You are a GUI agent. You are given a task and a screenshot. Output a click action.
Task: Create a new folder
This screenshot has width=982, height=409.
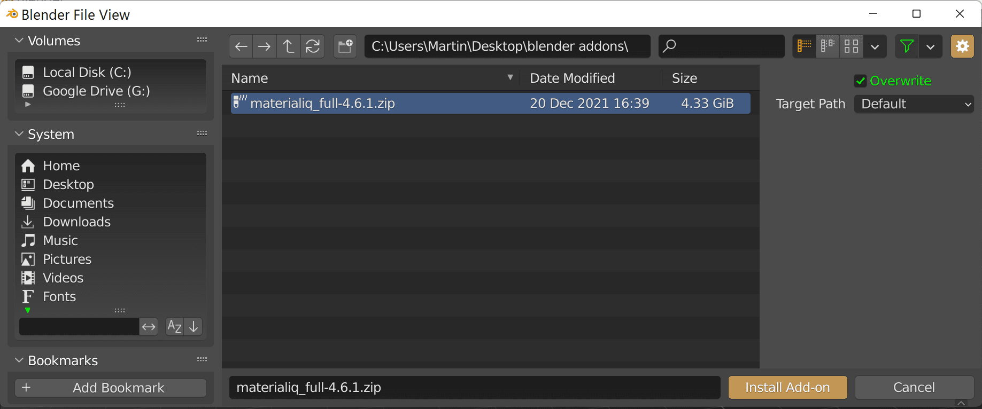(345, 46)
